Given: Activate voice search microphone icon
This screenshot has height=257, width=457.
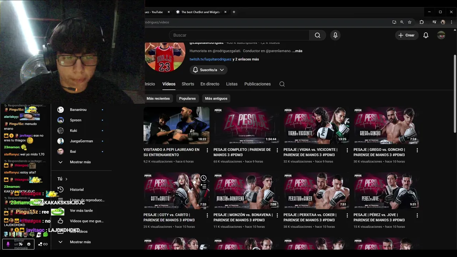Looking at the screenshot, I should tap(335, 35).
